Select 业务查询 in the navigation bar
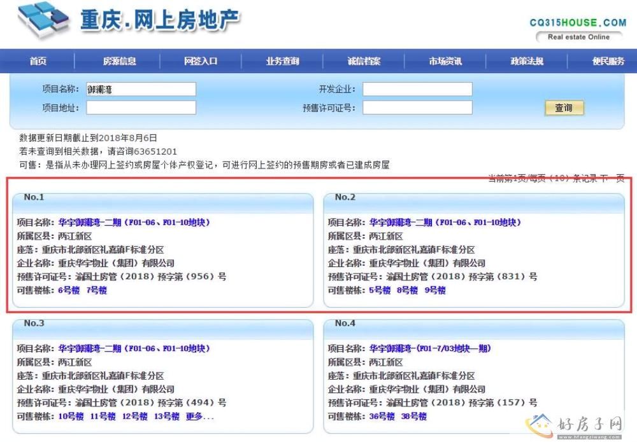This screenshot has height=442, width=637. pos(282,62)
